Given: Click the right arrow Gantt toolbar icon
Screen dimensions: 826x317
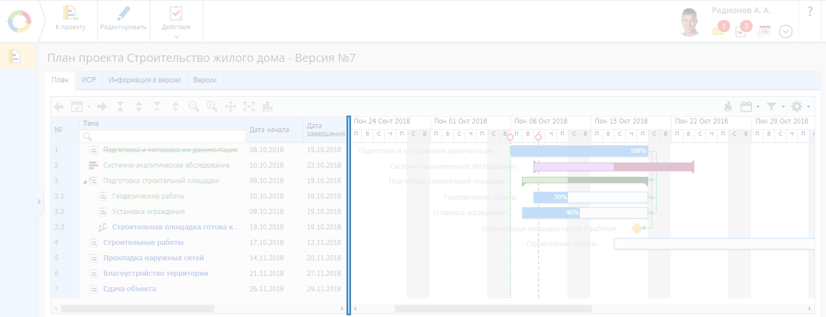Looking at the screenshot, I should click(x=102, y=106).
